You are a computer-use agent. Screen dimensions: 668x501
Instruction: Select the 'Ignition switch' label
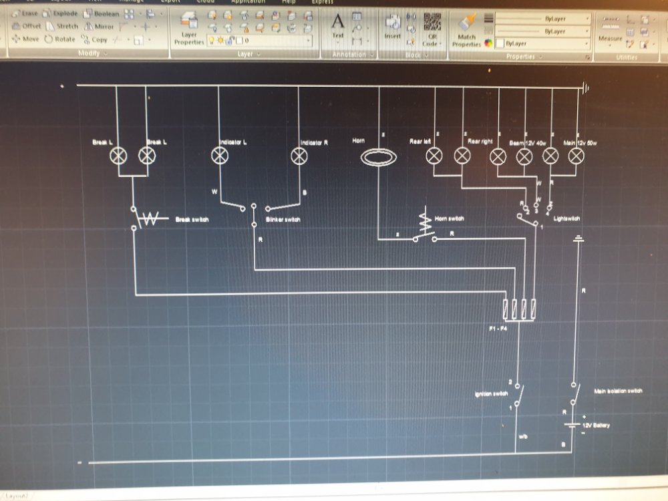(x=491, y=393)
